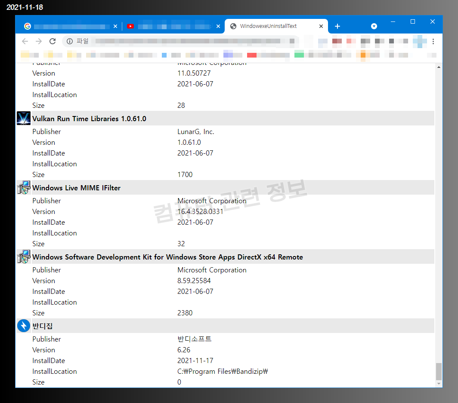The height and width of the screenshot is (403, 458).
Task: Click size value 1700
Action: (x=185, y=174)
